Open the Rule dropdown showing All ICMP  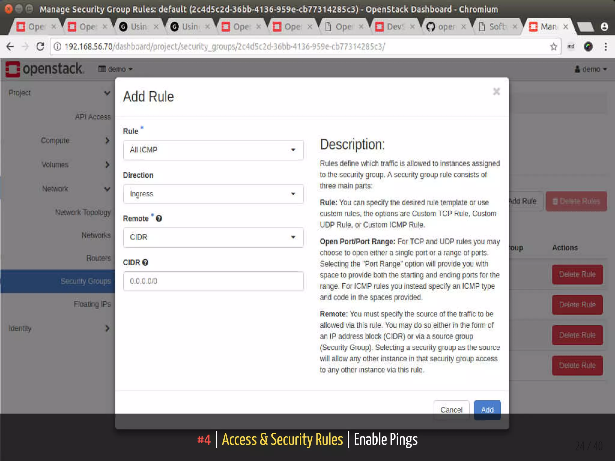213,150
